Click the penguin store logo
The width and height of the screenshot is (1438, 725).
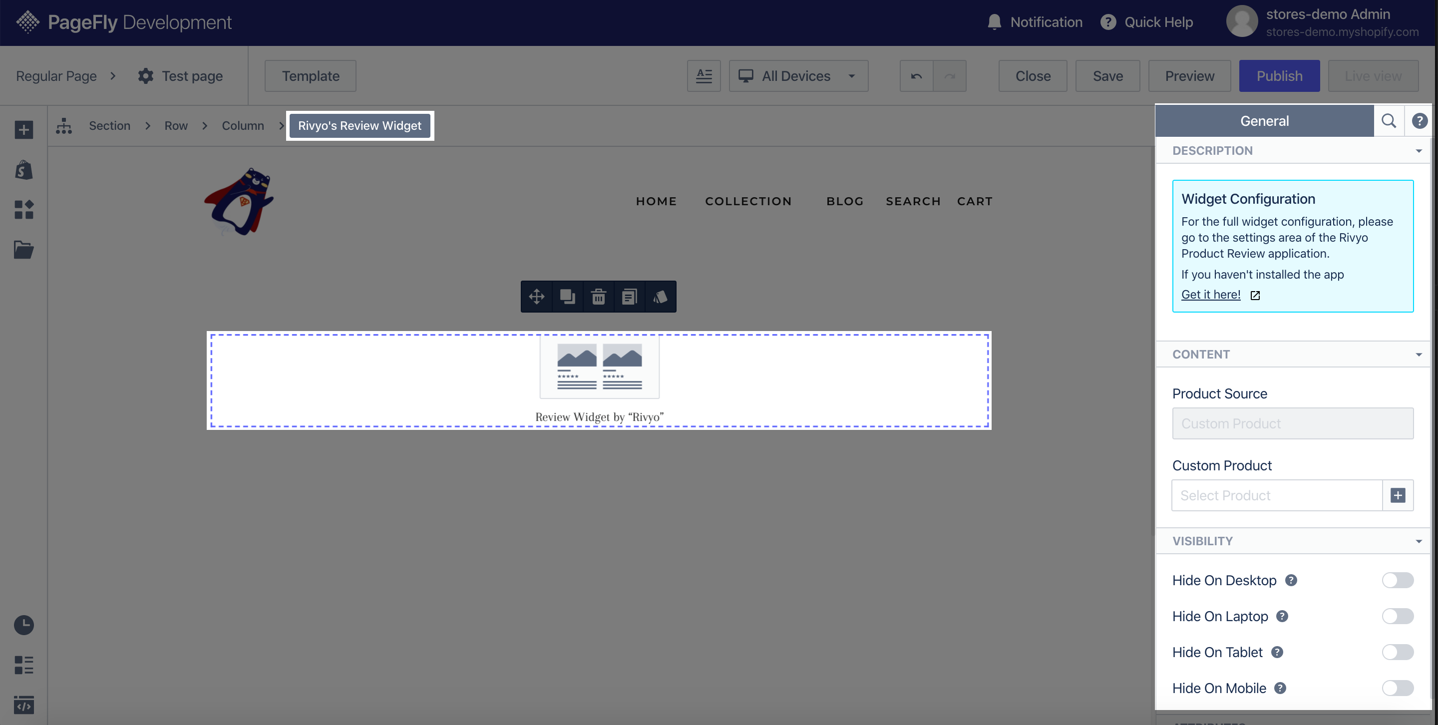(x=240, y=202)
